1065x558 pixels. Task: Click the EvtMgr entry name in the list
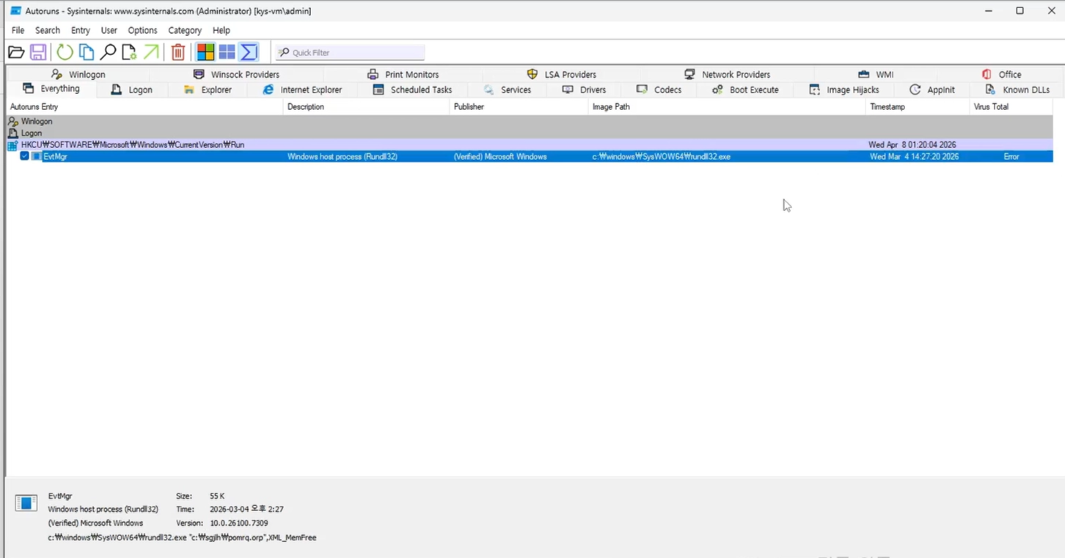(x=55, y=156)
